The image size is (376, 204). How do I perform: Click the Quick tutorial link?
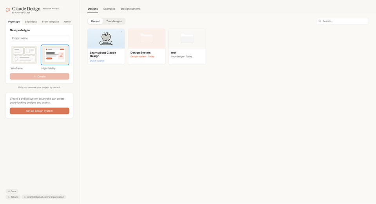(x=97, y=61)
